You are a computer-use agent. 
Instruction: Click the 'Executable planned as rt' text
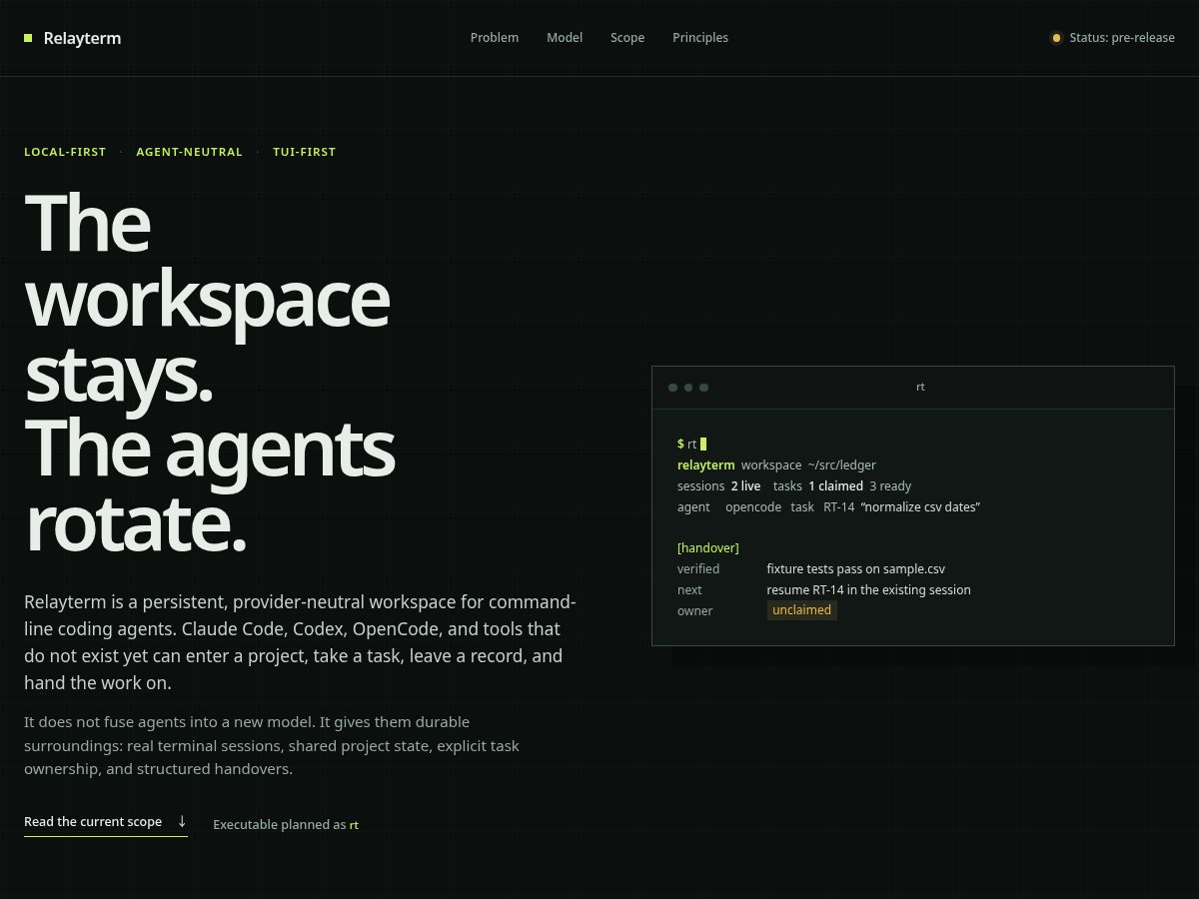(x=286, y=825)
